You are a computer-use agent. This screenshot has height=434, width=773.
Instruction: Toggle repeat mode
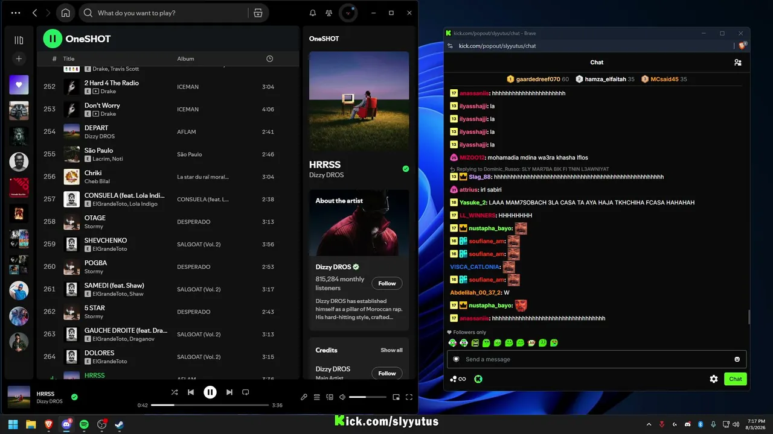pos(245,392)
